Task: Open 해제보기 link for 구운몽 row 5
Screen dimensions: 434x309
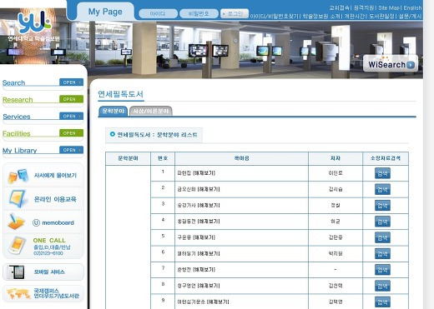Action: point(204,237)
